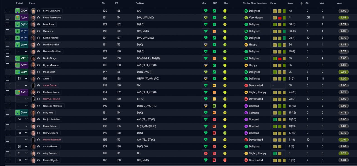Sort by Playing Time Happiness column header
This screenshot has width=357, height=166.
point(255,3)
